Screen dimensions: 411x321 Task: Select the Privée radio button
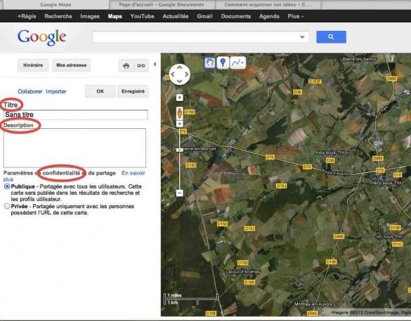pos(7,206)
